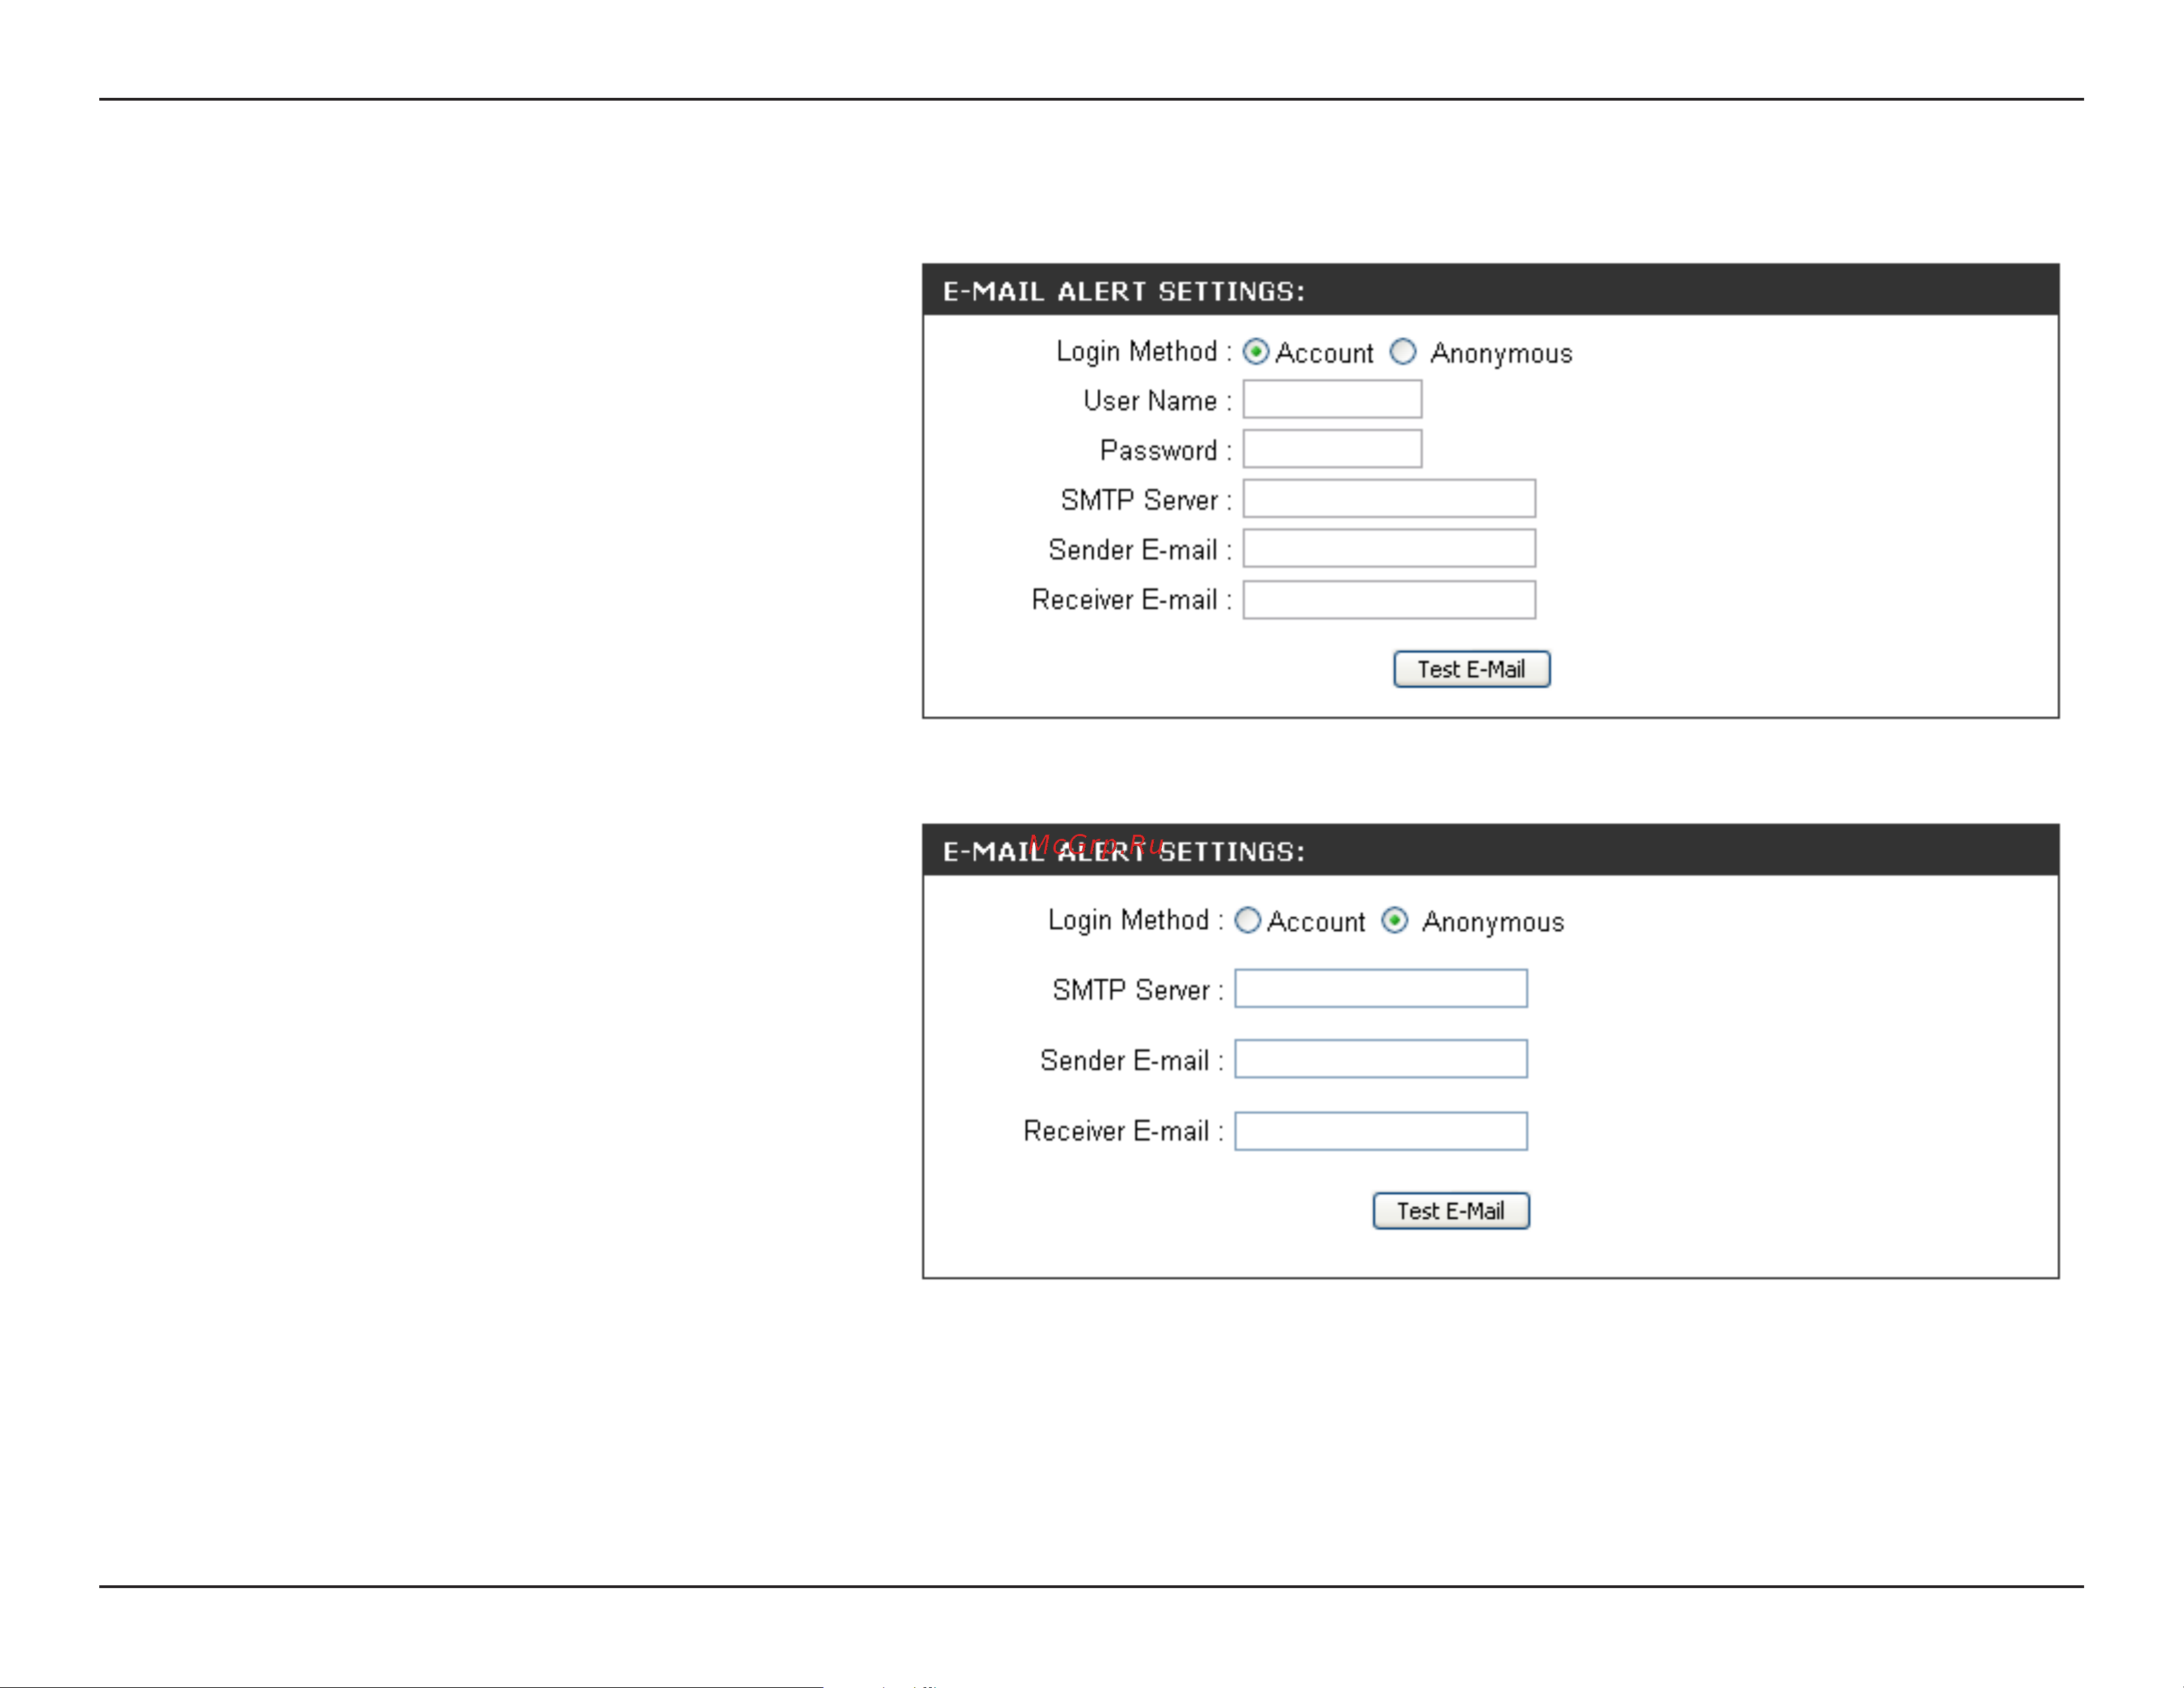Click Login Method label in lower panel
This screenshot has height=1688, width=2184.
pyautogui.click(x=1135, y=921)
